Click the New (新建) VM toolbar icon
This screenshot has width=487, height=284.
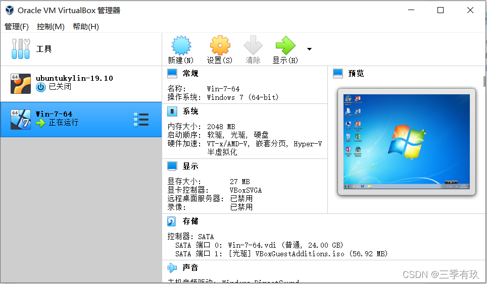(181, 45)
